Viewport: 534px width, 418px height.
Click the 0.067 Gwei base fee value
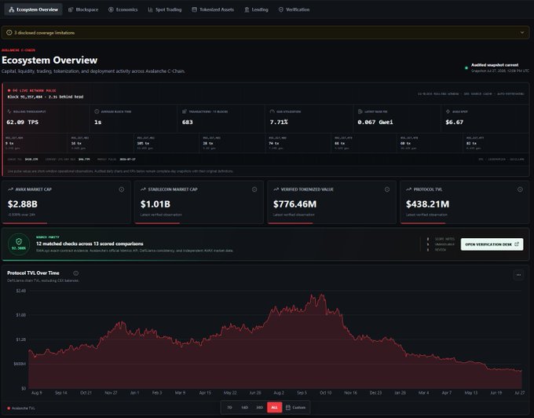(375, 123)
